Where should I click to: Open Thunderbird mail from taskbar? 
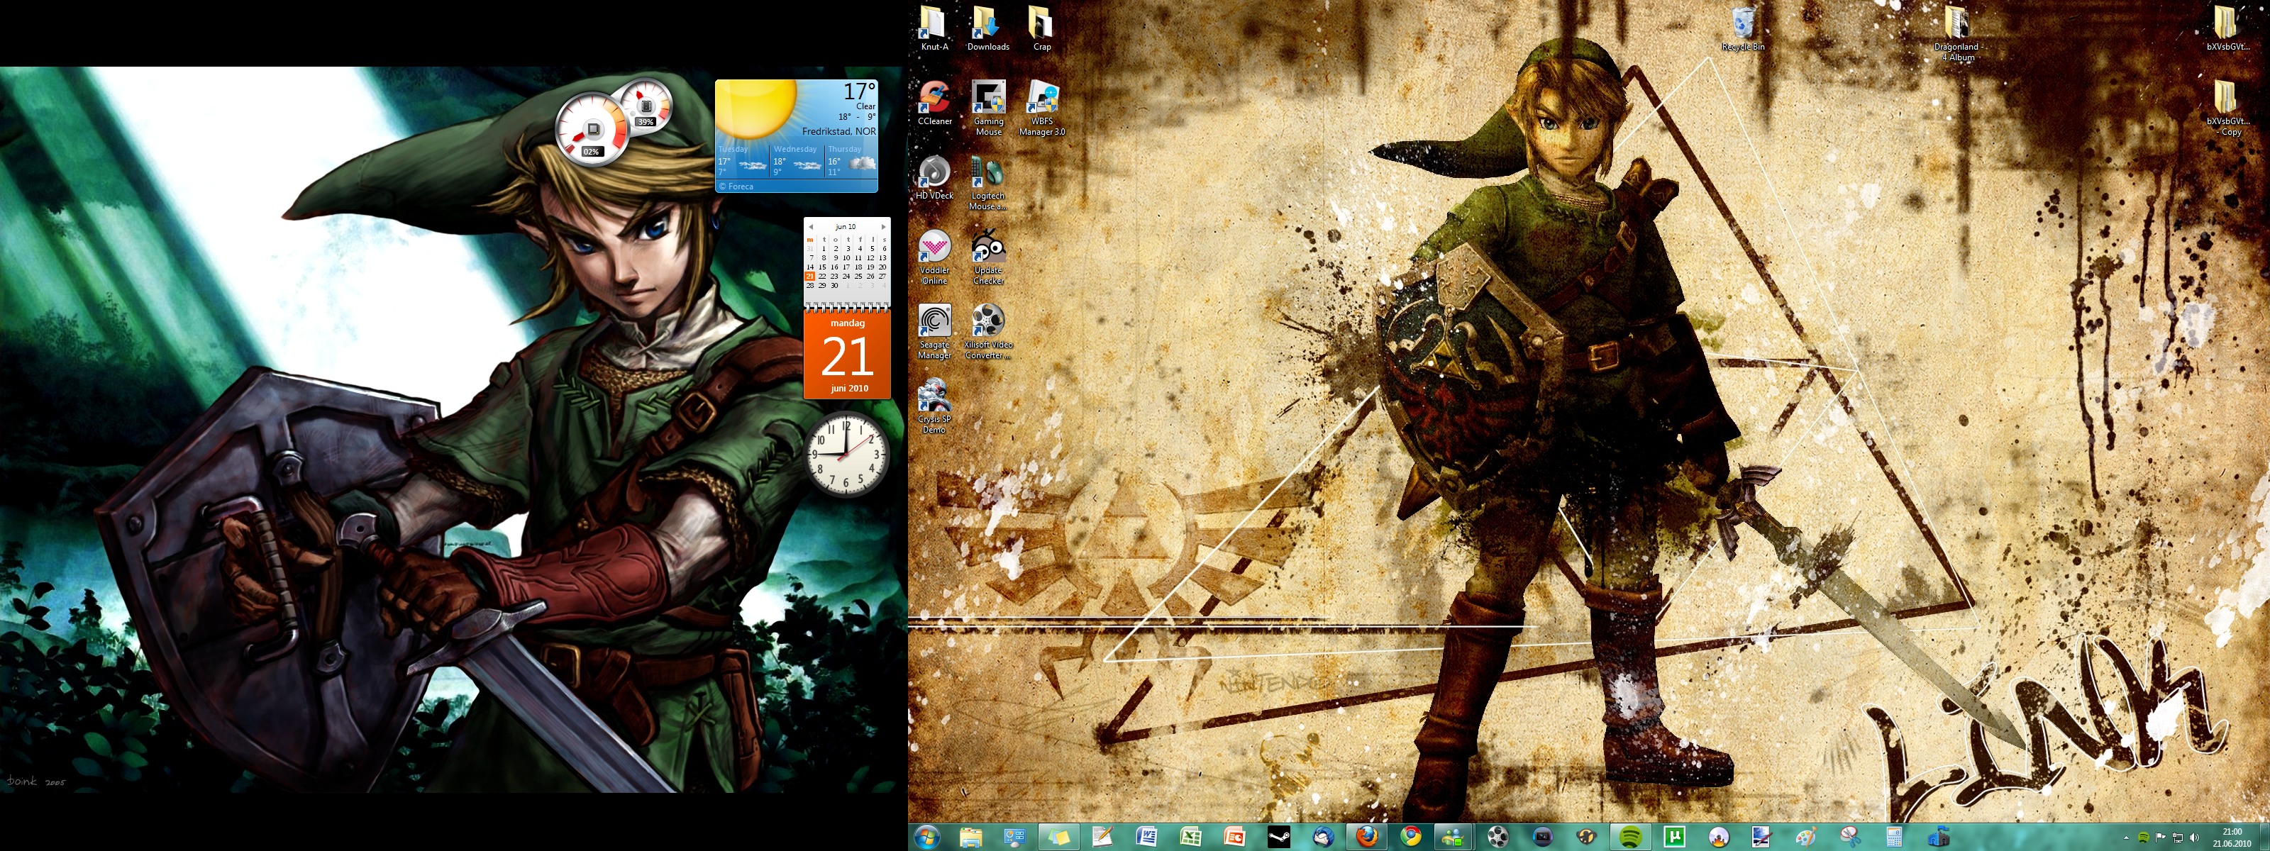click(1323, 836)
